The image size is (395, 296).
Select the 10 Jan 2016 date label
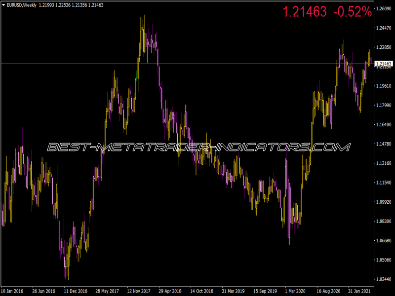pos(12,291)
